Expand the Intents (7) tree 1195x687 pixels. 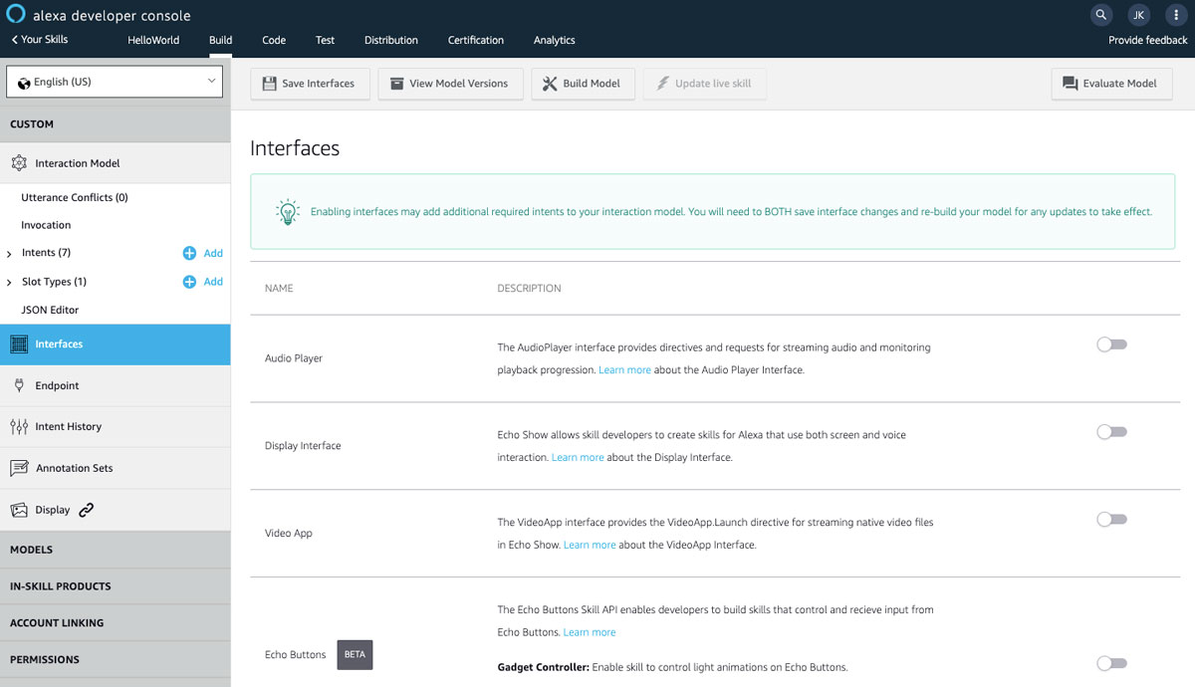click(x=9, y=254)
